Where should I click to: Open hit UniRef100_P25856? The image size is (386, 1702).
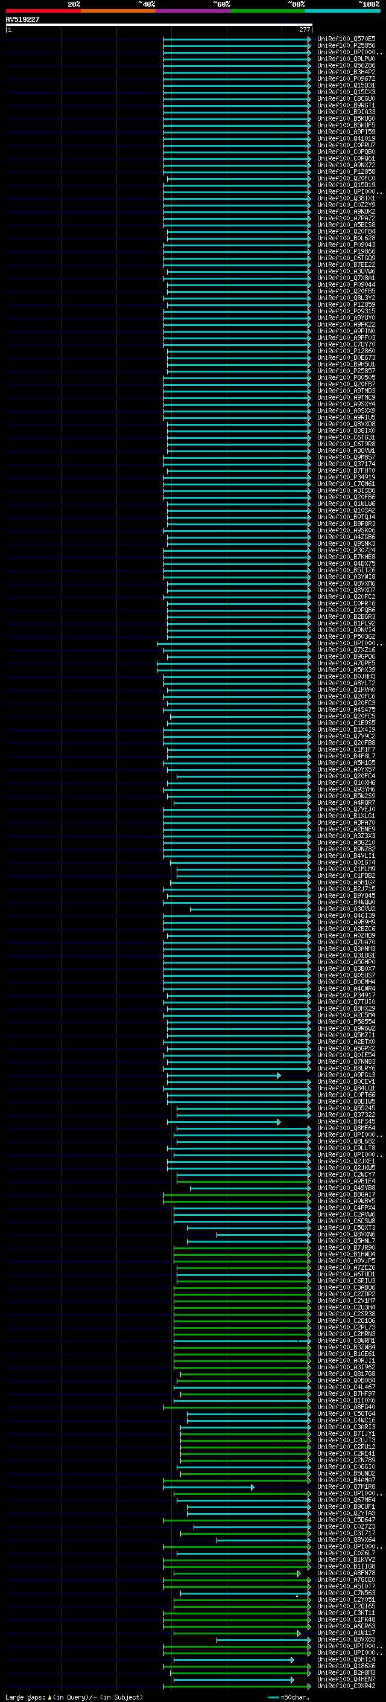pos(346,46)
